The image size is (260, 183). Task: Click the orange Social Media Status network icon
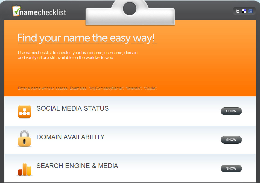click(24, 112)
